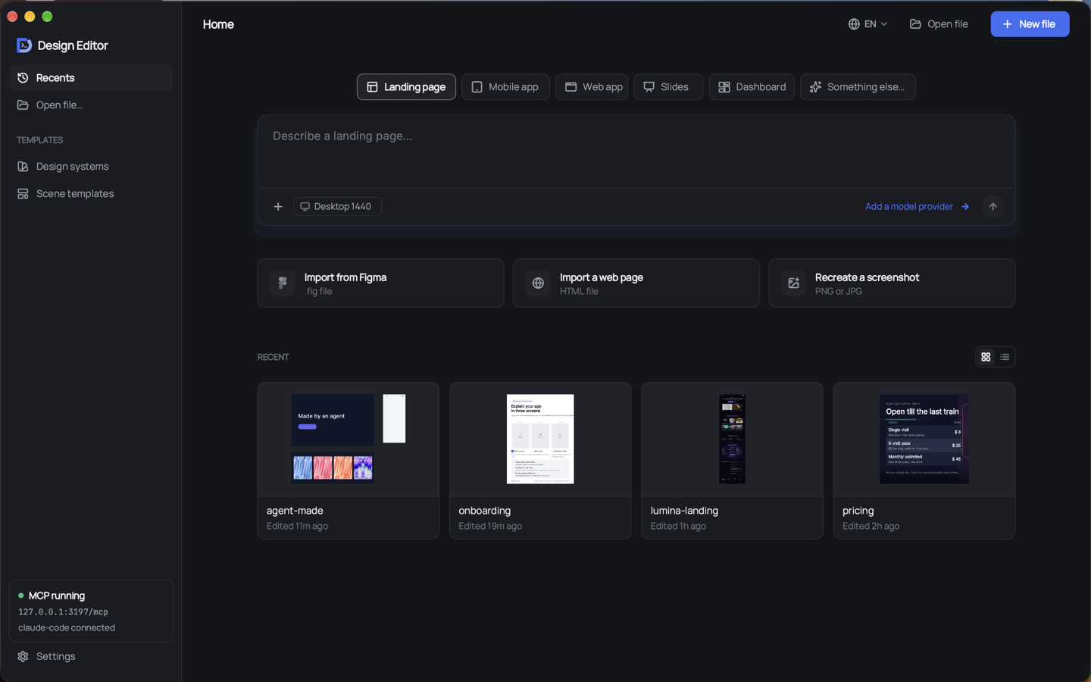Open the agent-made file thumbnail
Image resolution: width=1091 pixels, height=682 pixels.
pyautogui.click(x=349, y=440)
